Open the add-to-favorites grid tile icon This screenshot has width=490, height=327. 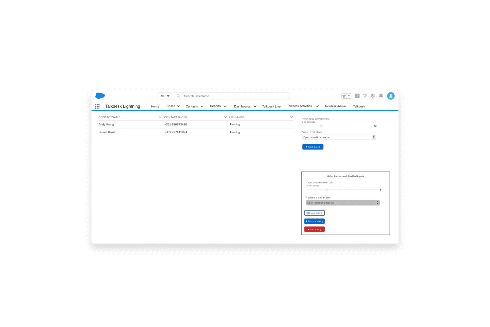coord(357,96)
